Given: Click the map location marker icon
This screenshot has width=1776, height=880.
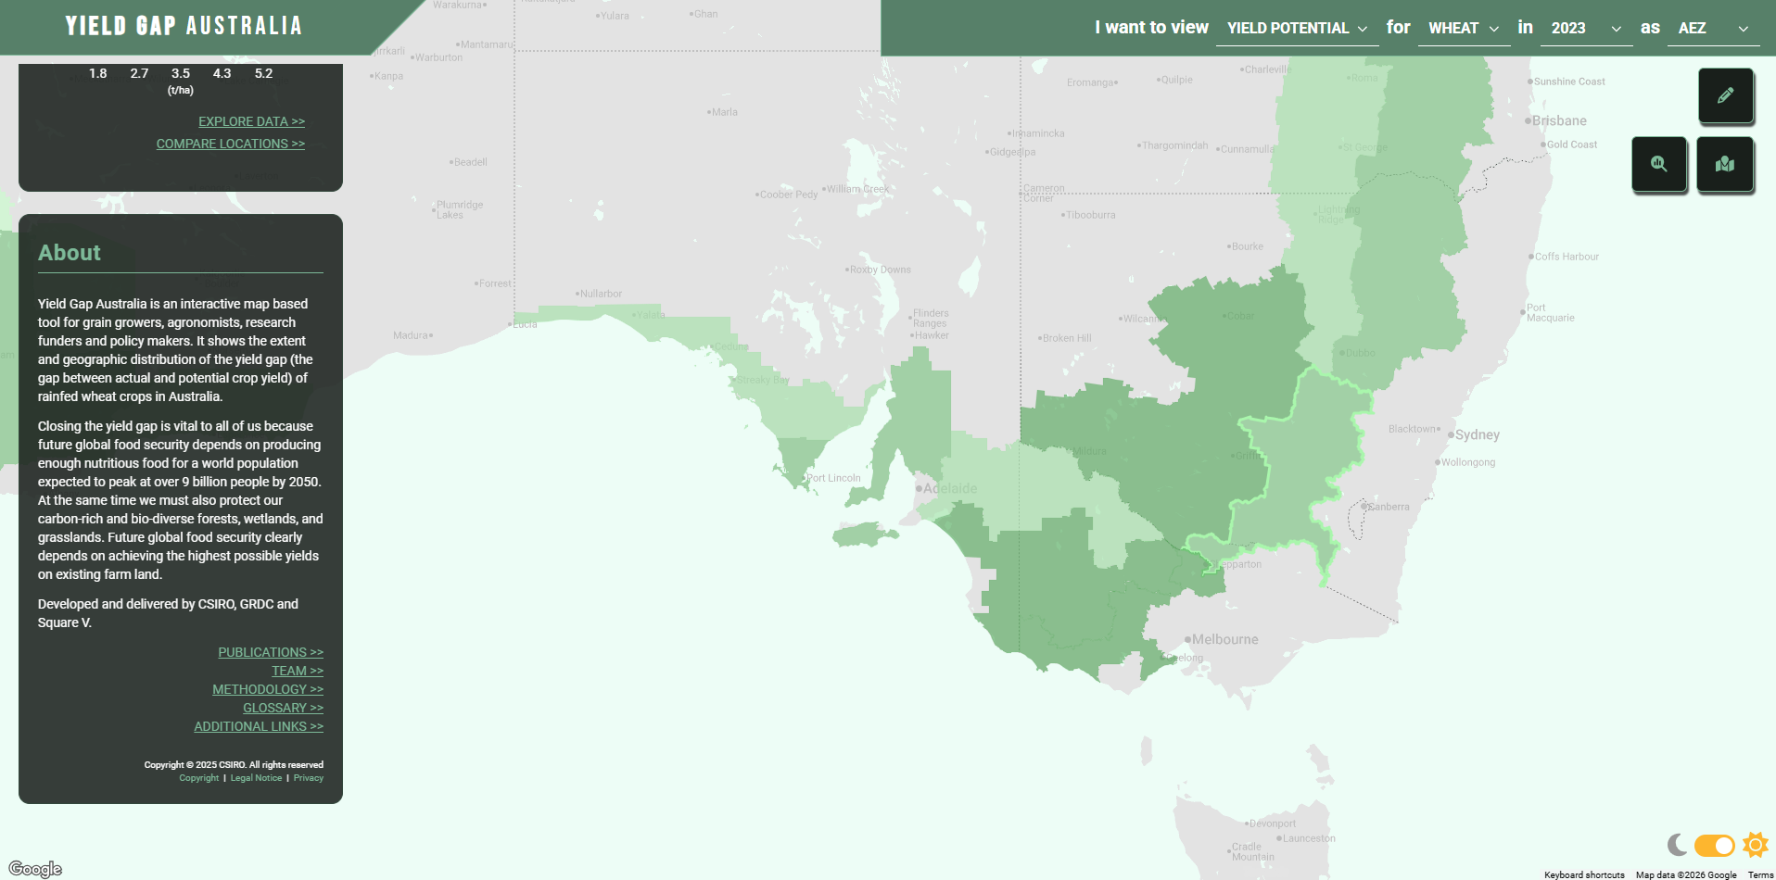Looking at the screenshot, I should point(1724,164).
